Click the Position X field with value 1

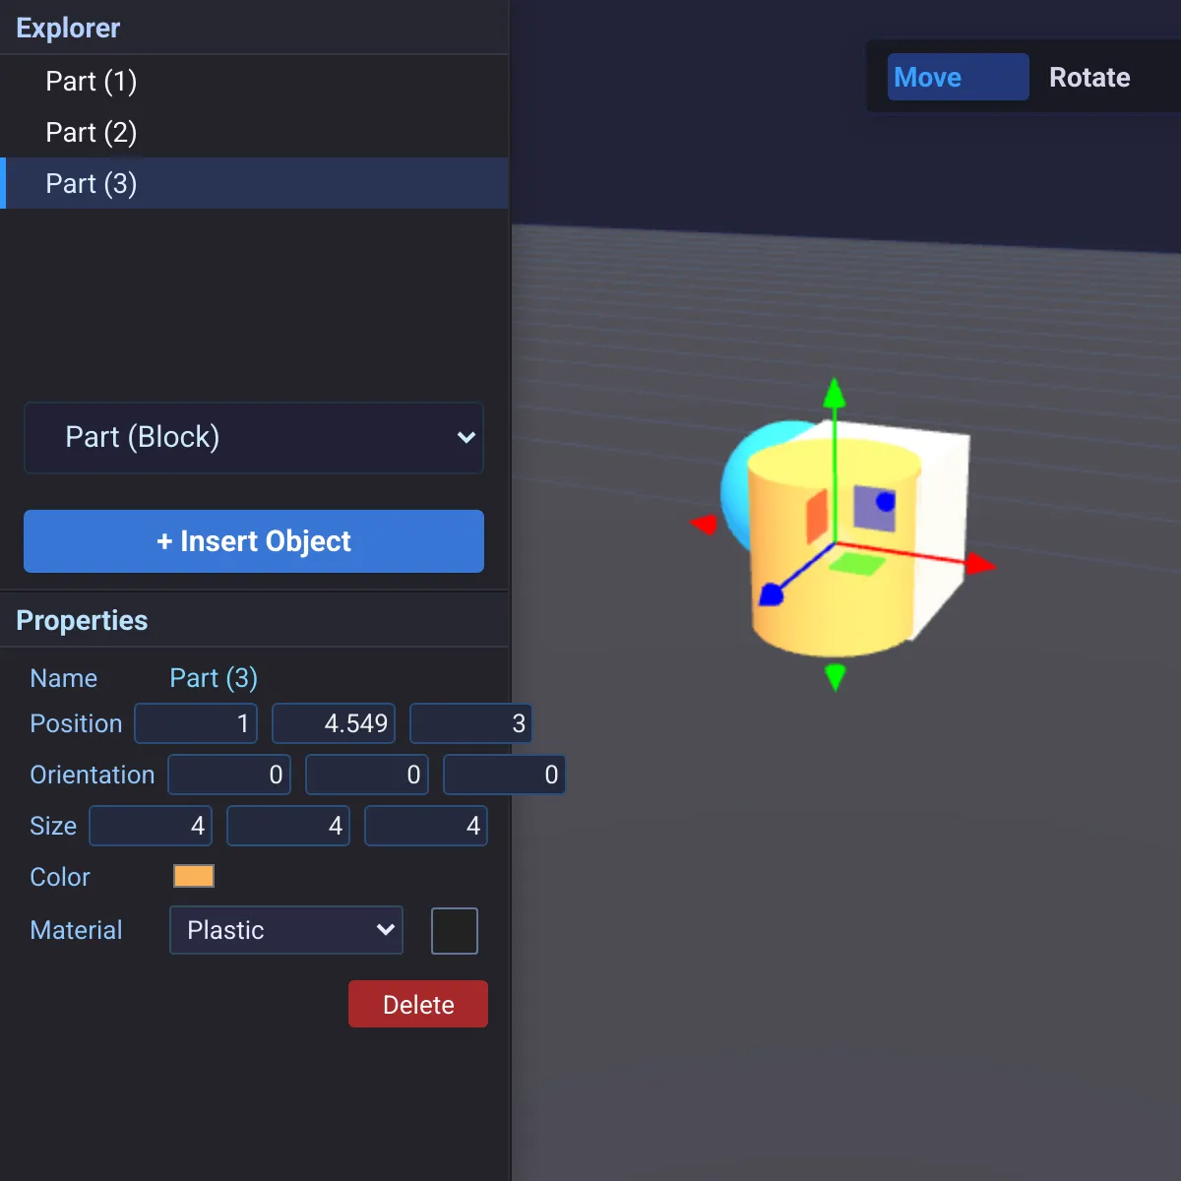point(196,723)
